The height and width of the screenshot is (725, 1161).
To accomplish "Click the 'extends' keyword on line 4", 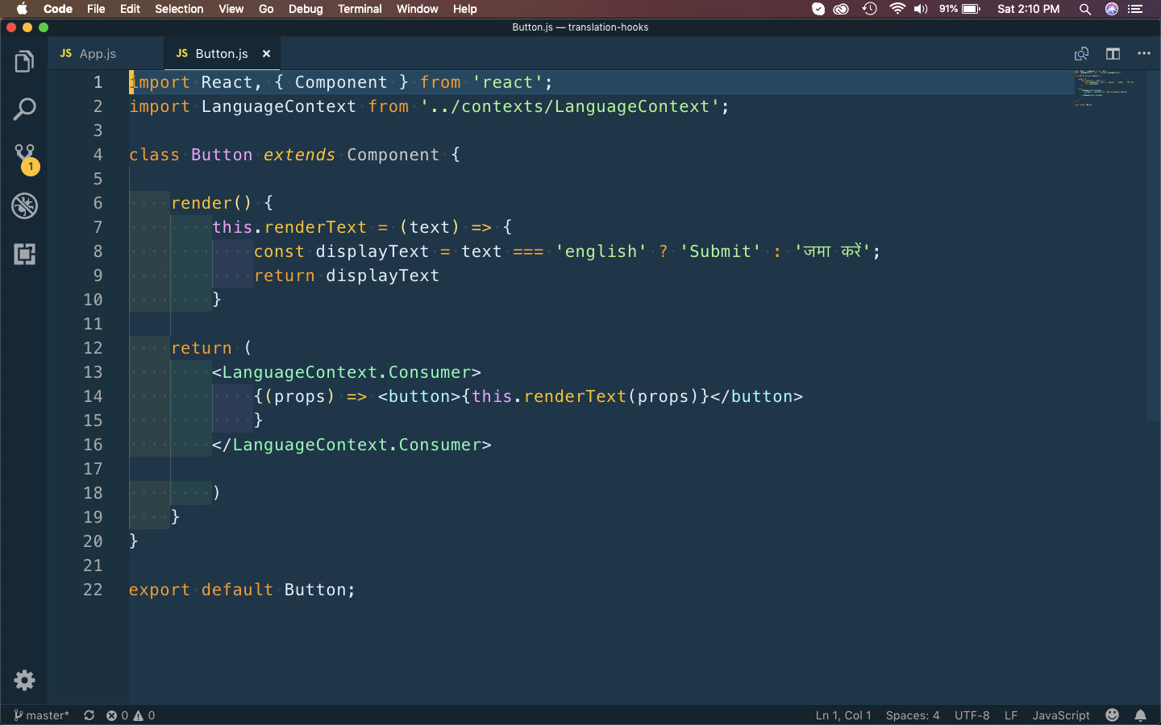I will coord(299,155).
